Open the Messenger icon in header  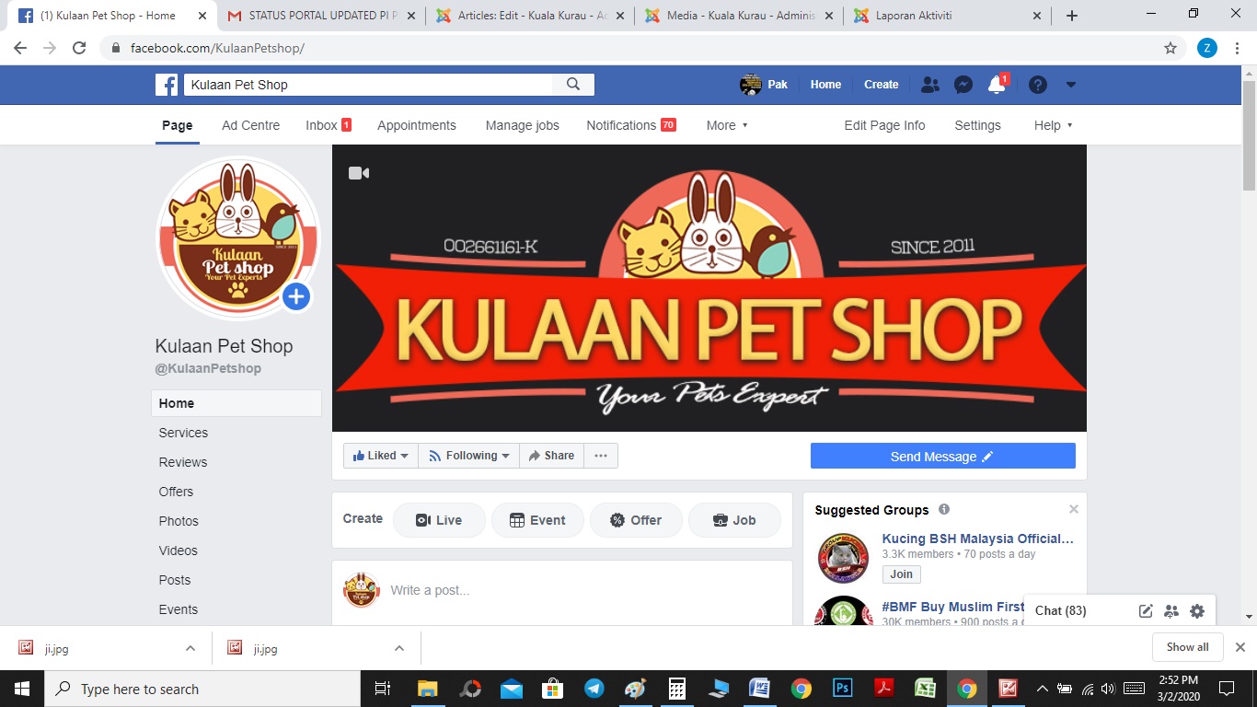coord(963,85)
